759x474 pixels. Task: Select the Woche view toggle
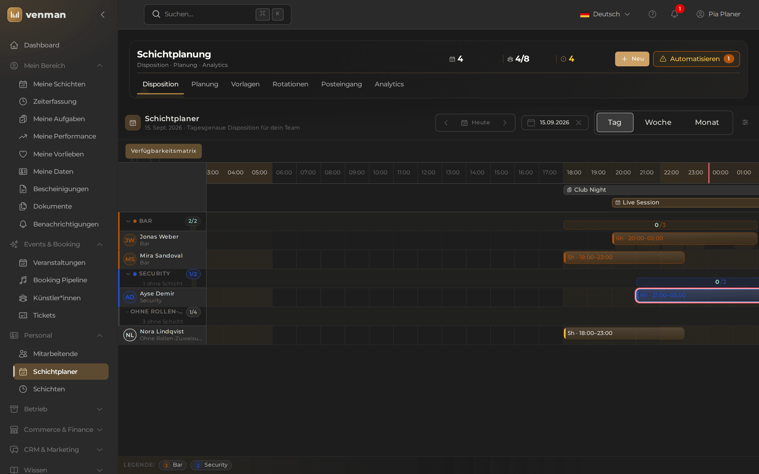click(x=658, y=122)
